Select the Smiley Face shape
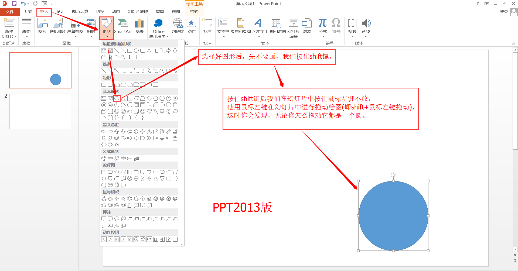 [x=143, y=111]
